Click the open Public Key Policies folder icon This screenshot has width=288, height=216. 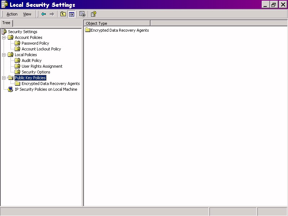tap(11, 78)
